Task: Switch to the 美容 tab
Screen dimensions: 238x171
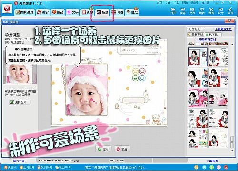Action: [x=43, y=12]
